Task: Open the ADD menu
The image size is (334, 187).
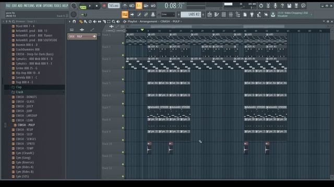Action: 20,6
